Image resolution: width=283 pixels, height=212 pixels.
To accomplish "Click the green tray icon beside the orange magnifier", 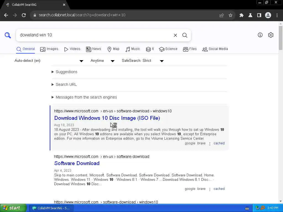I will click(257, 208).
